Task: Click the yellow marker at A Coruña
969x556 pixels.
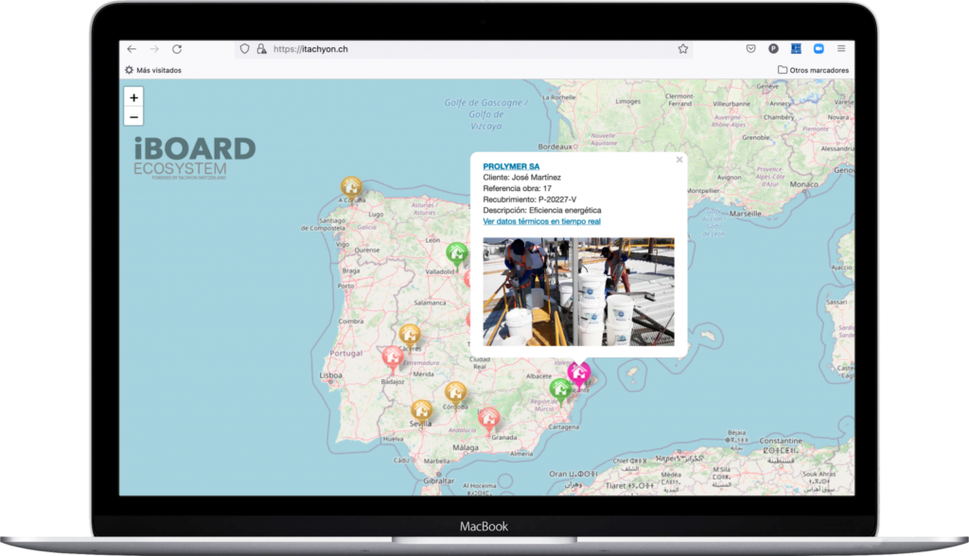Action: pyautogui.click(x=351, y=185)
